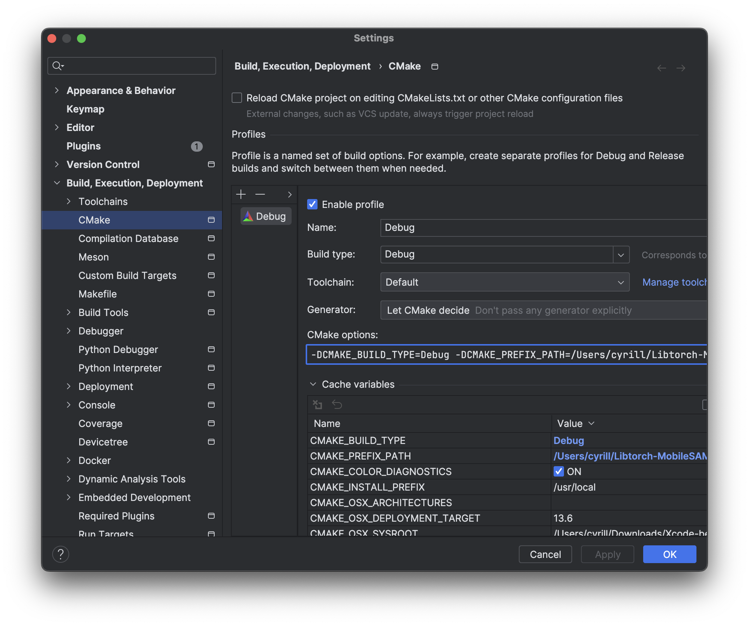The height and width of the screenshot is (626, 749).
Task: Click the first icon in Cache variables toolbar
Action: (x=318, y=404)
